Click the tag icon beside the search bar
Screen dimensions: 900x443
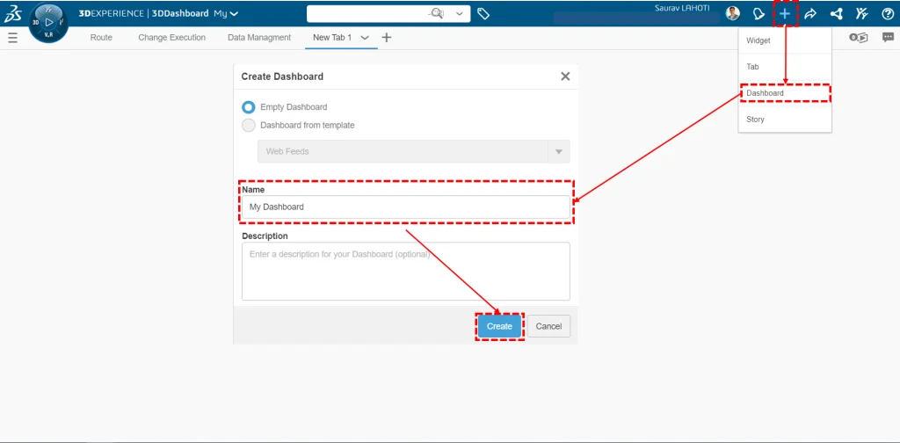point(483,13)
